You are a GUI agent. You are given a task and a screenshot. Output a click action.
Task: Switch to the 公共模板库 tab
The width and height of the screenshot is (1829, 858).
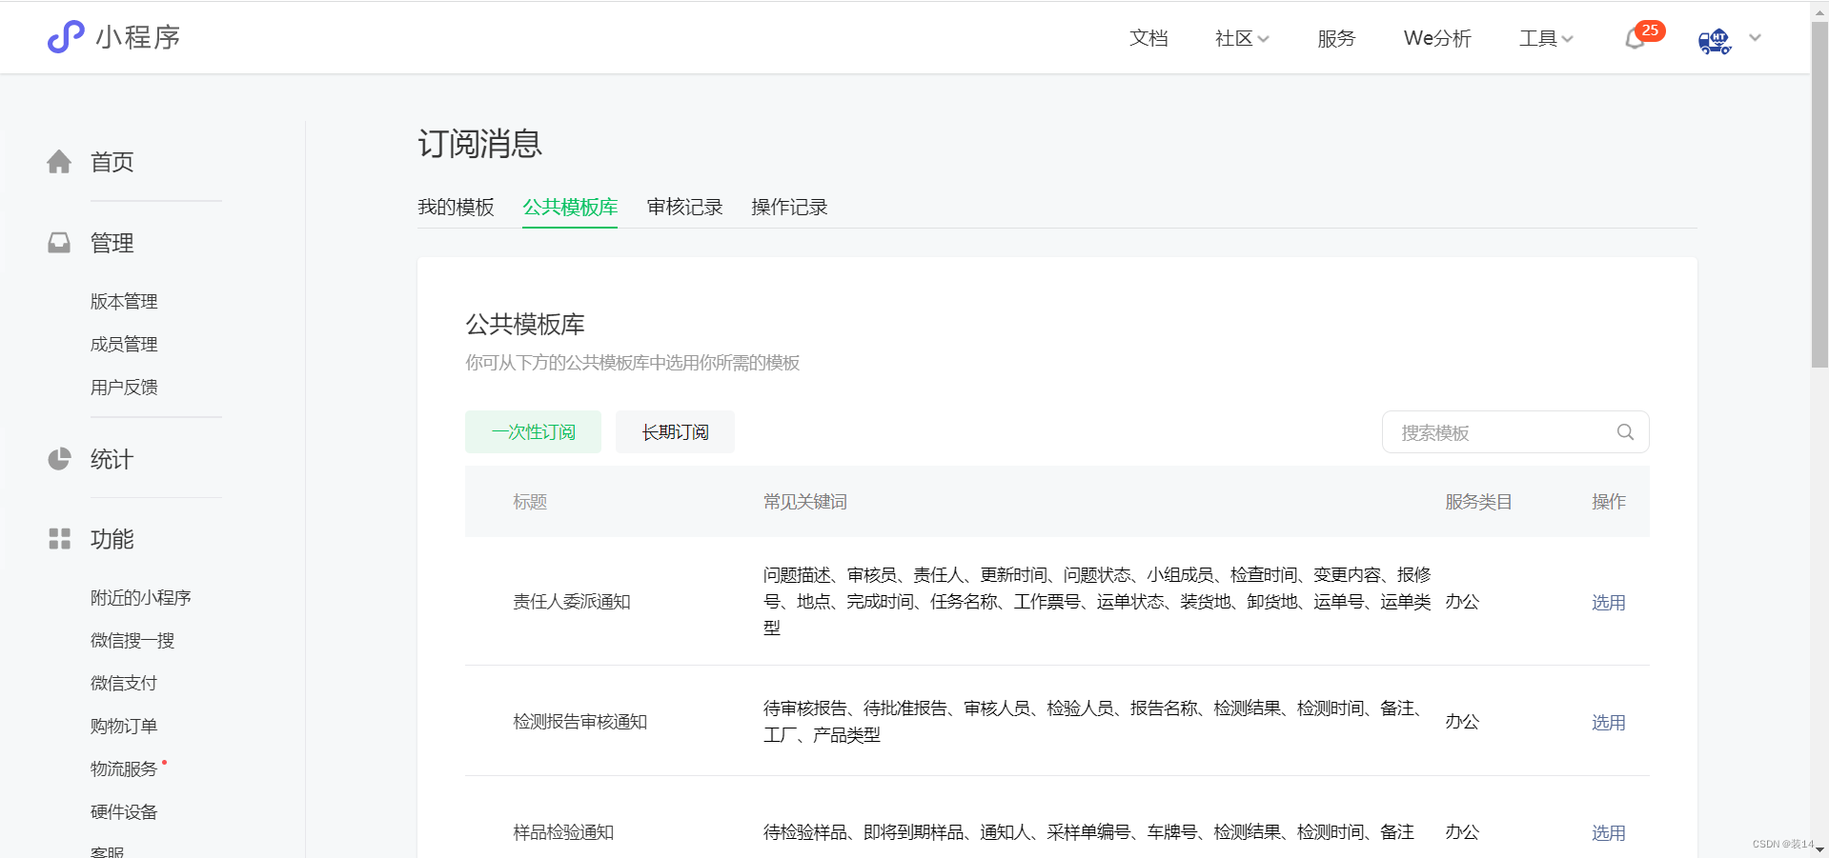pyautogui.click(x=570, y=207)
